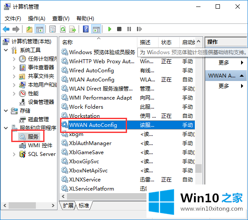The height and width of the screenshot is (220, 248).
Task: Expand the SQL Server node arrow
Action: tap(14, 154)
